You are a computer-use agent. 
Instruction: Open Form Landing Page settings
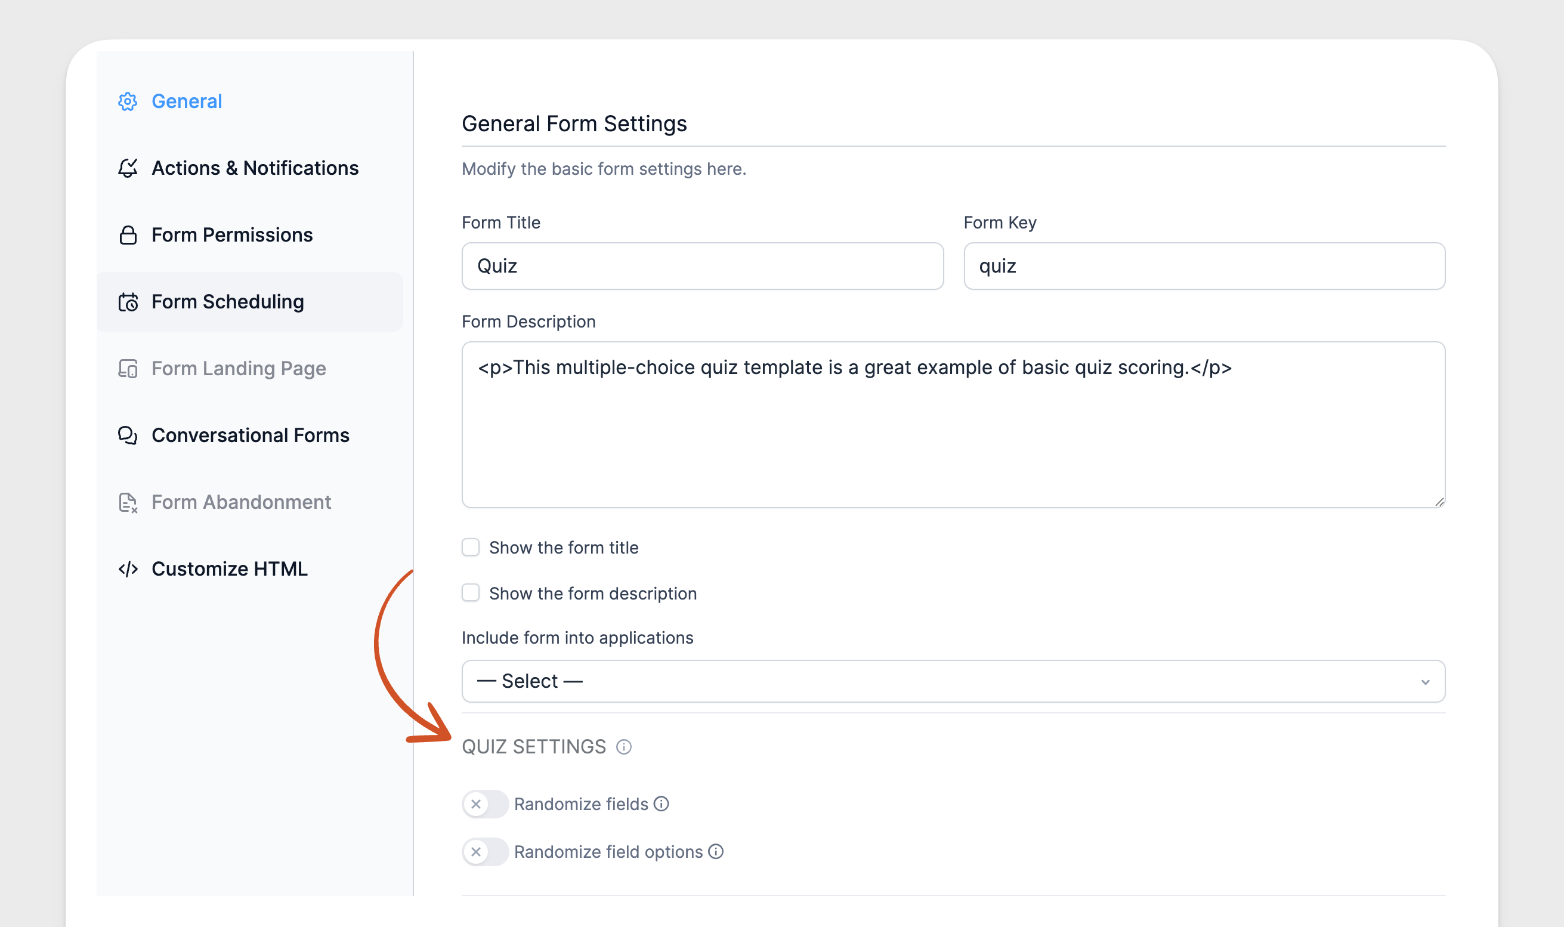[x=250, y=369]
